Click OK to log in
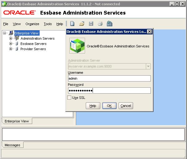This screenshot has width=187, height=159. (109, 106)
